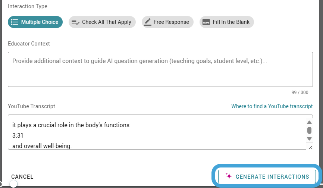
Task: Click the sparkle icon on Generate Interactions
Action: pyautogui.click(x=228, y=176)
